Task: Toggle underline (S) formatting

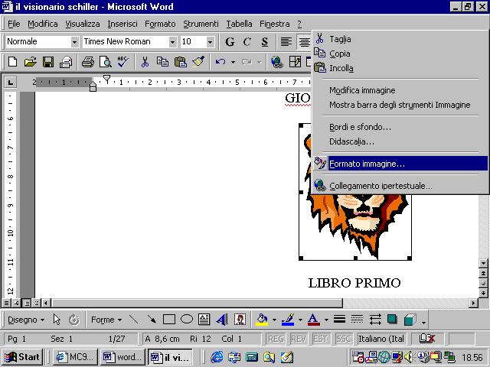Action: pyautogui.click(x=265, y=41)
